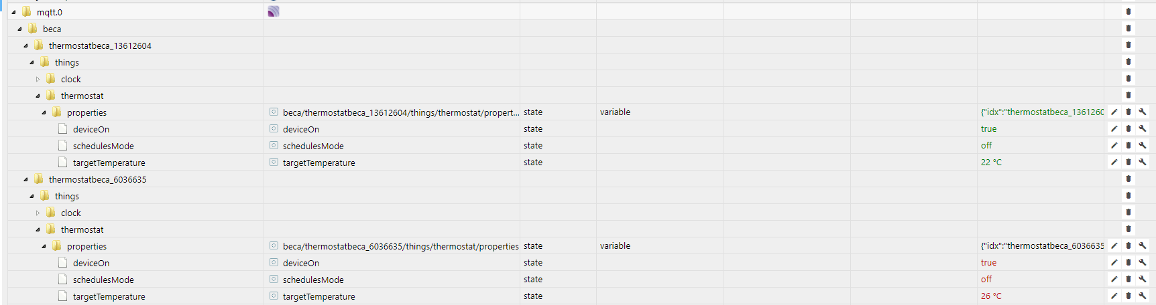Open wrench settings for first deviceOn row
The image size is (1156, 305).
pos(1143,128)
